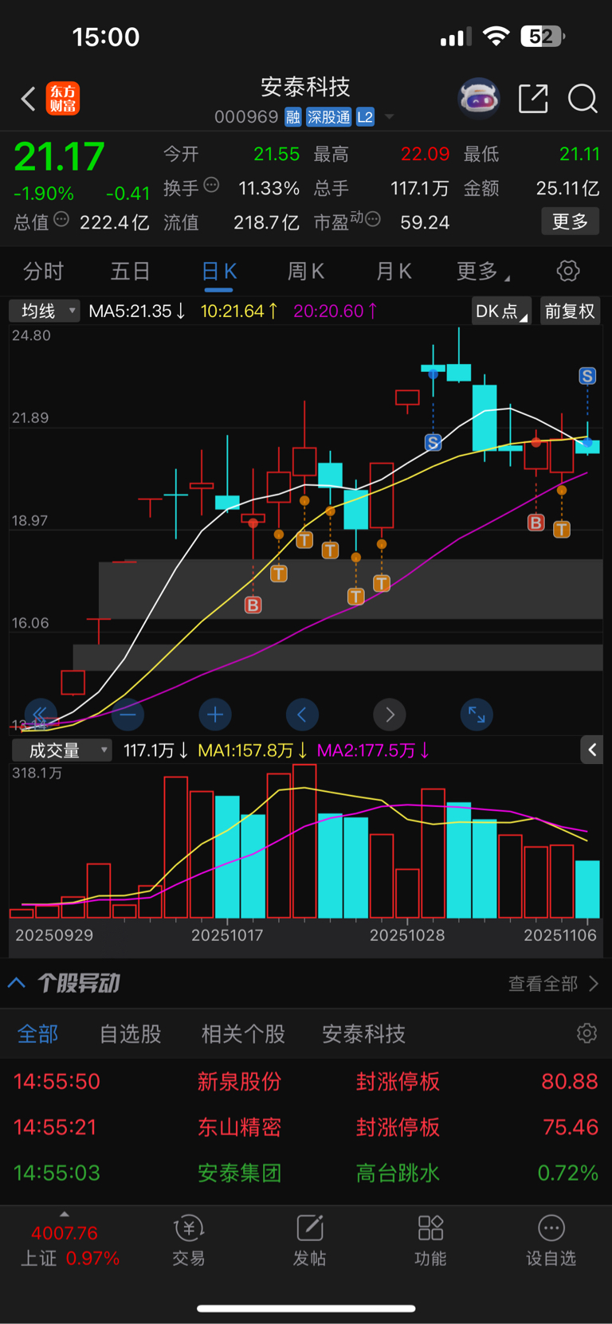Image resolution: width=612 pixels, height=1324 pixels.
Task: Tap the 更多 quote details button
Action: tap(571, 221)
